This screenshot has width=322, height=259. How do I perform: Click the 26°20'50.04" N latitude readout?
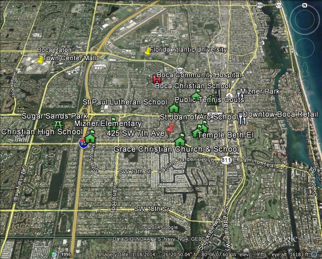(x=180, y=255)
